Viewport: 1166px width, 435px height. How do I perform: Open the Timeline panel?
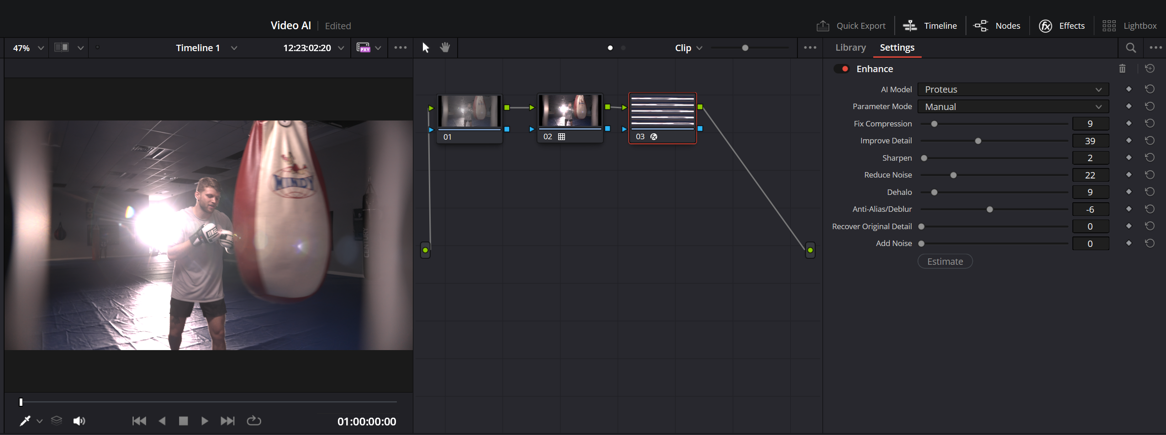930,26
